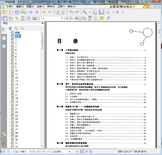Email the document with the envelope icon
This screenshot has width=162, height=155.
pyautogui.click(x=23, y=12)
